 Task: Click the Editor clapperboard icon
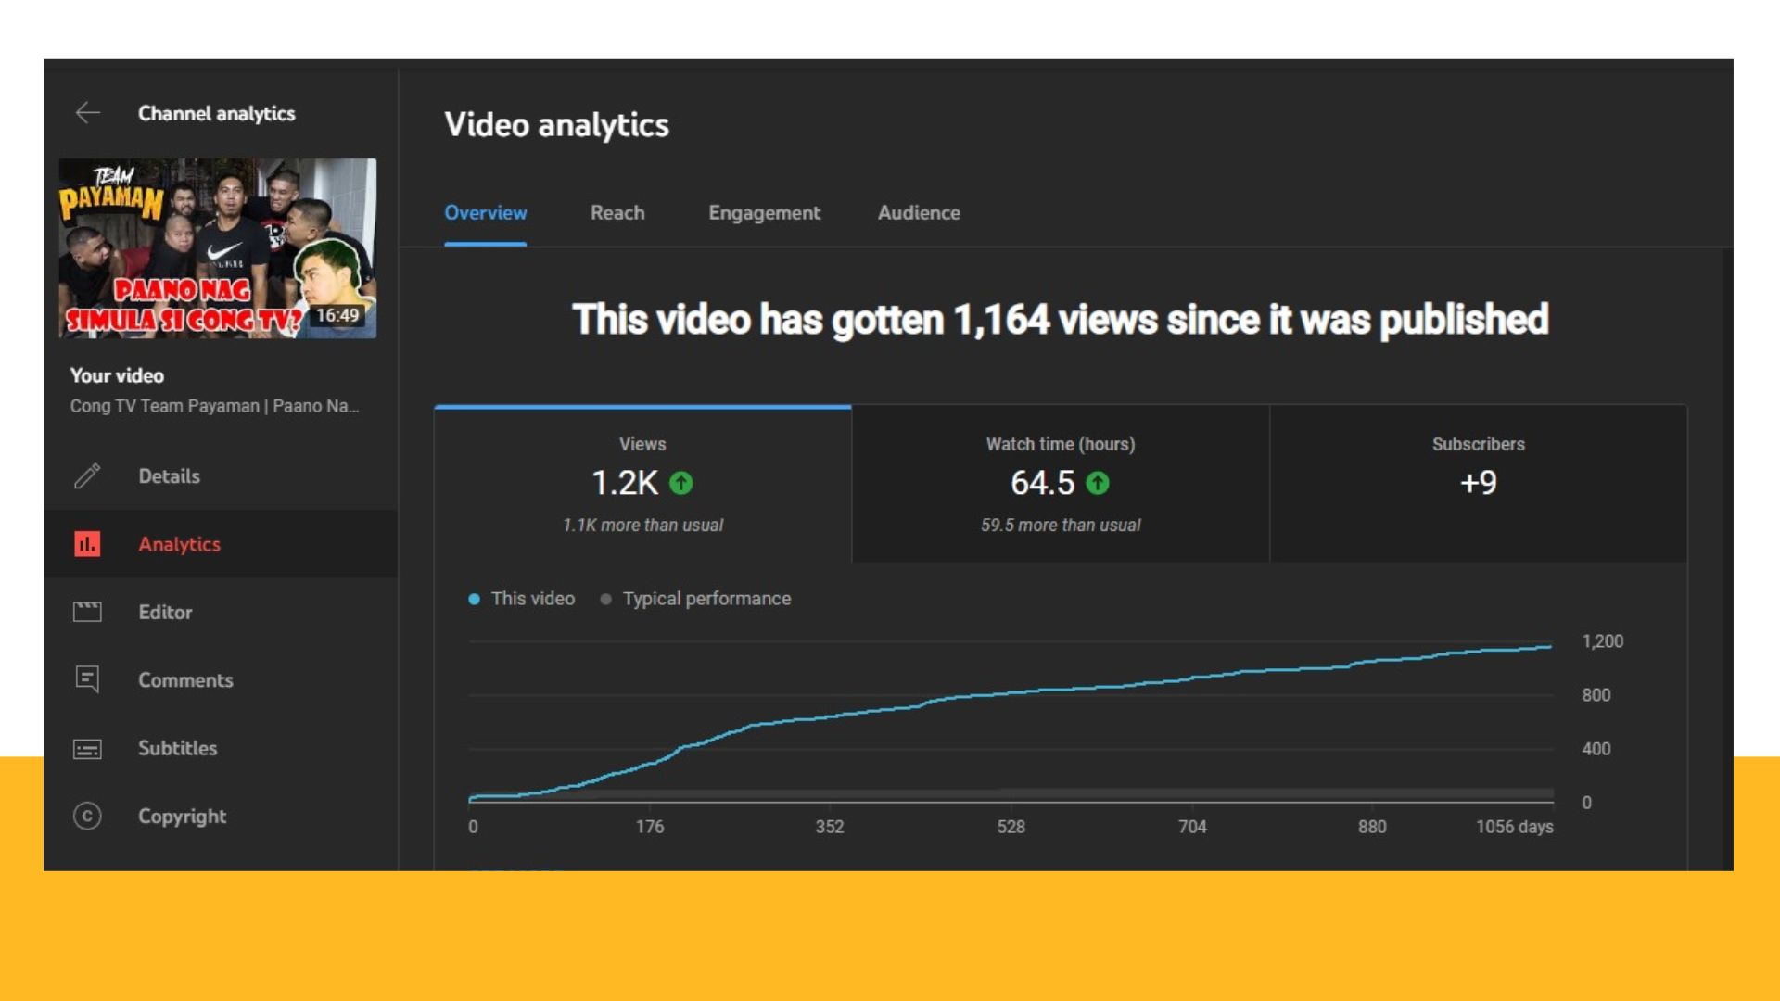click(x=87, y=612)
